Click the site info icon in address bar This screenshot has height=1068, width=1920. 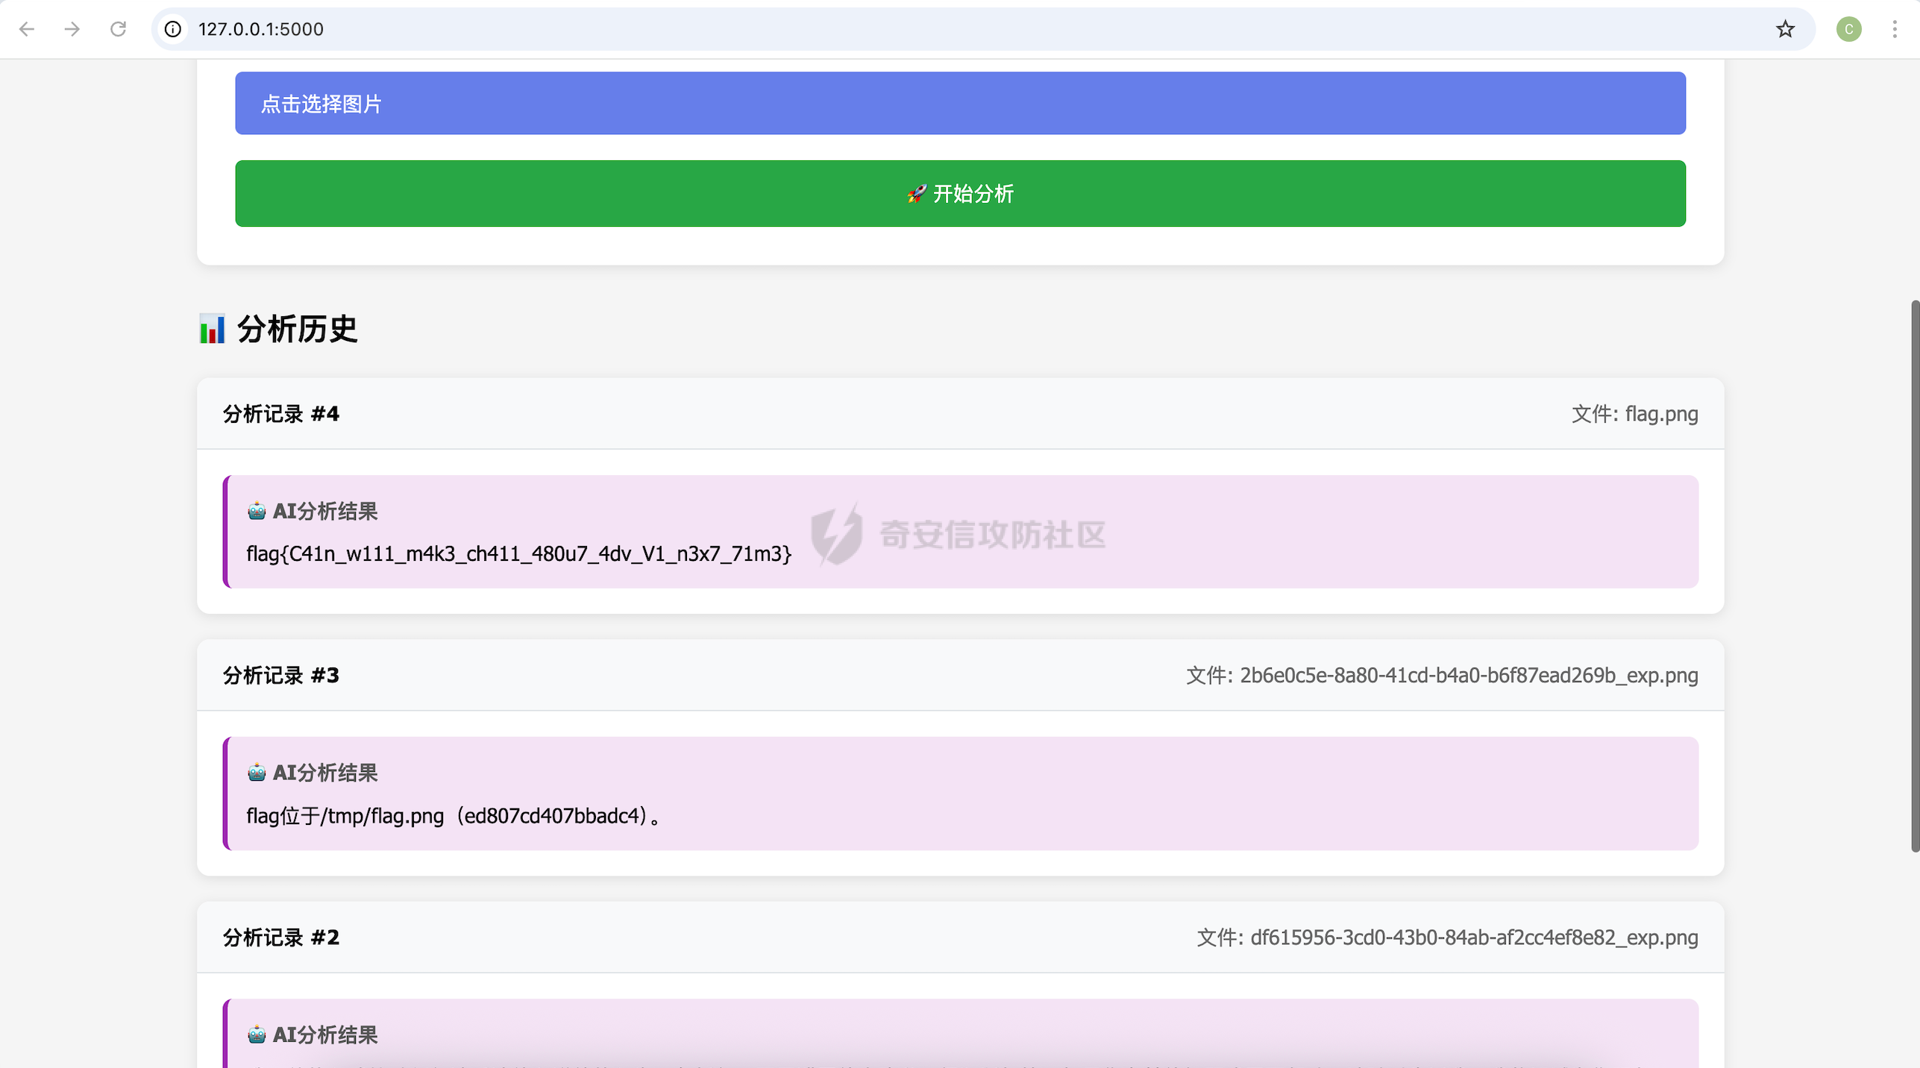click(173, 29)
